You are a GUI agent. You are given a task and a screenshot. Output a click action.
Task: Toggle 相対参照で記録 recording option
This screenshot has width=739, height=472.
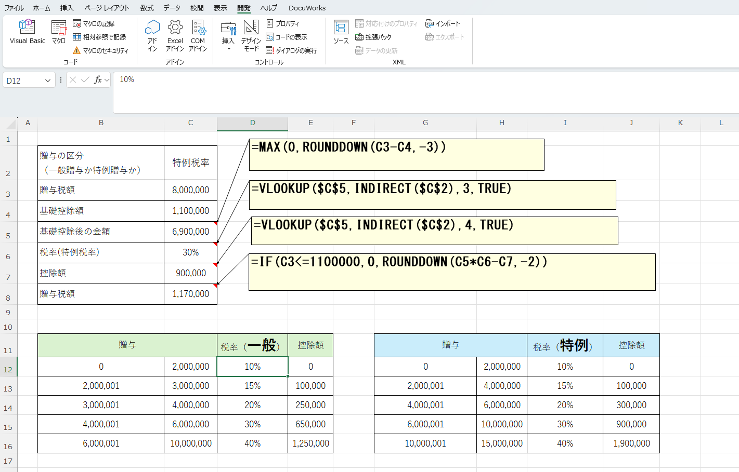[x=99, y=37]
